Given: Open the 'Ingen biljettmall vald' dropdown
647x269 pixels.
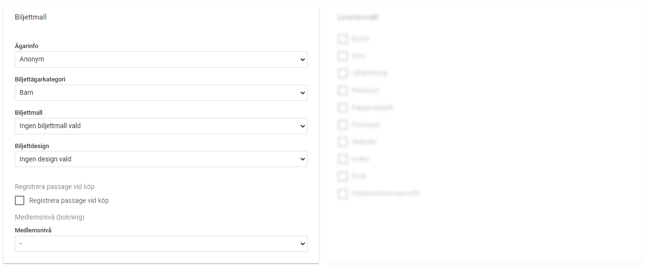Looking at the screenshot, I should tap(161, 126).
